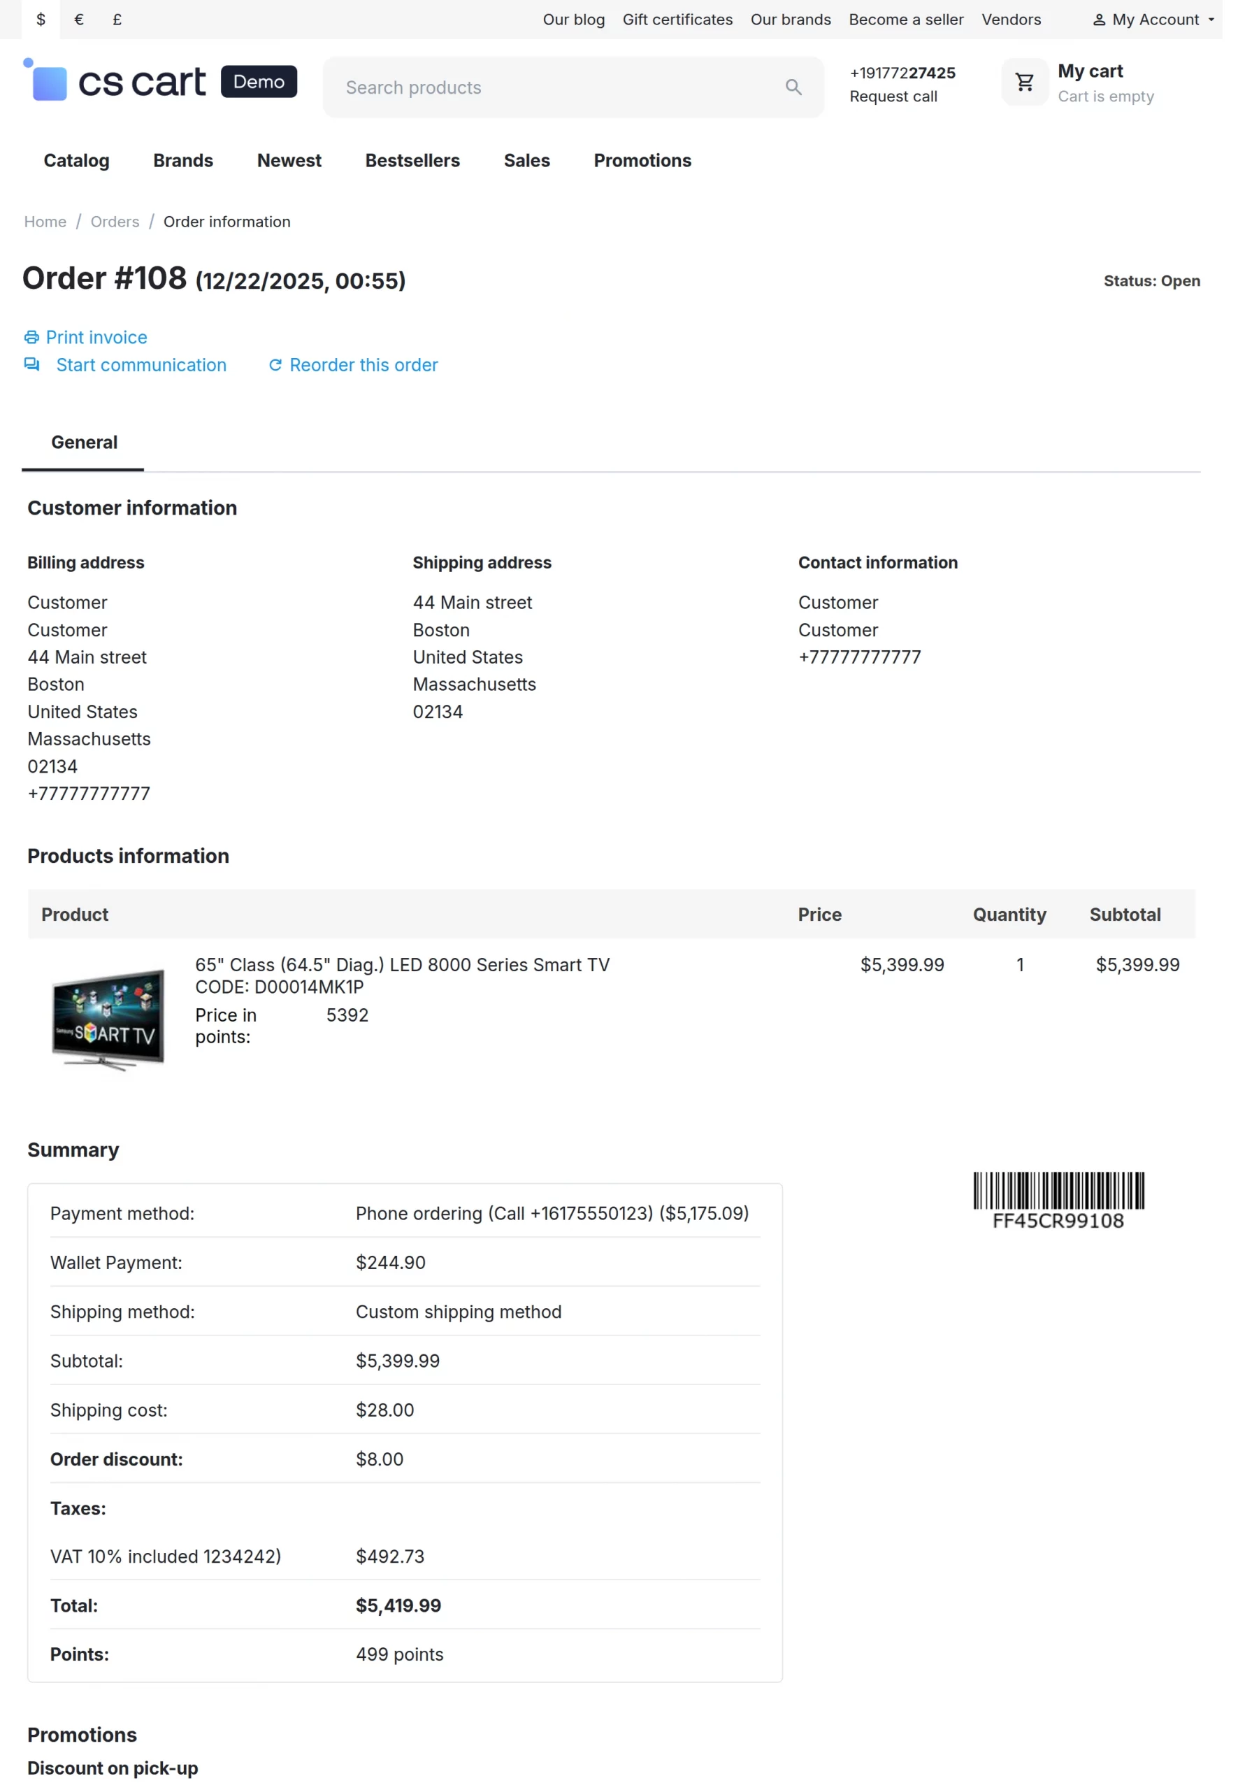Switch currency to pounds
The image size is (1238, 1790).
click(x=117, y=20)
